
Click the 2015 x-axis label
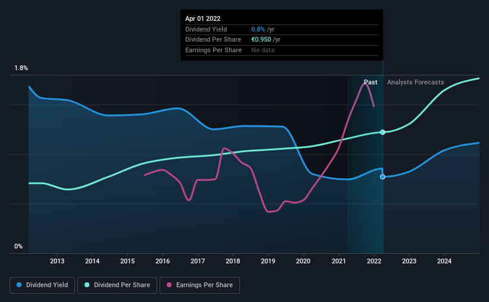click(x=127, y=261)
